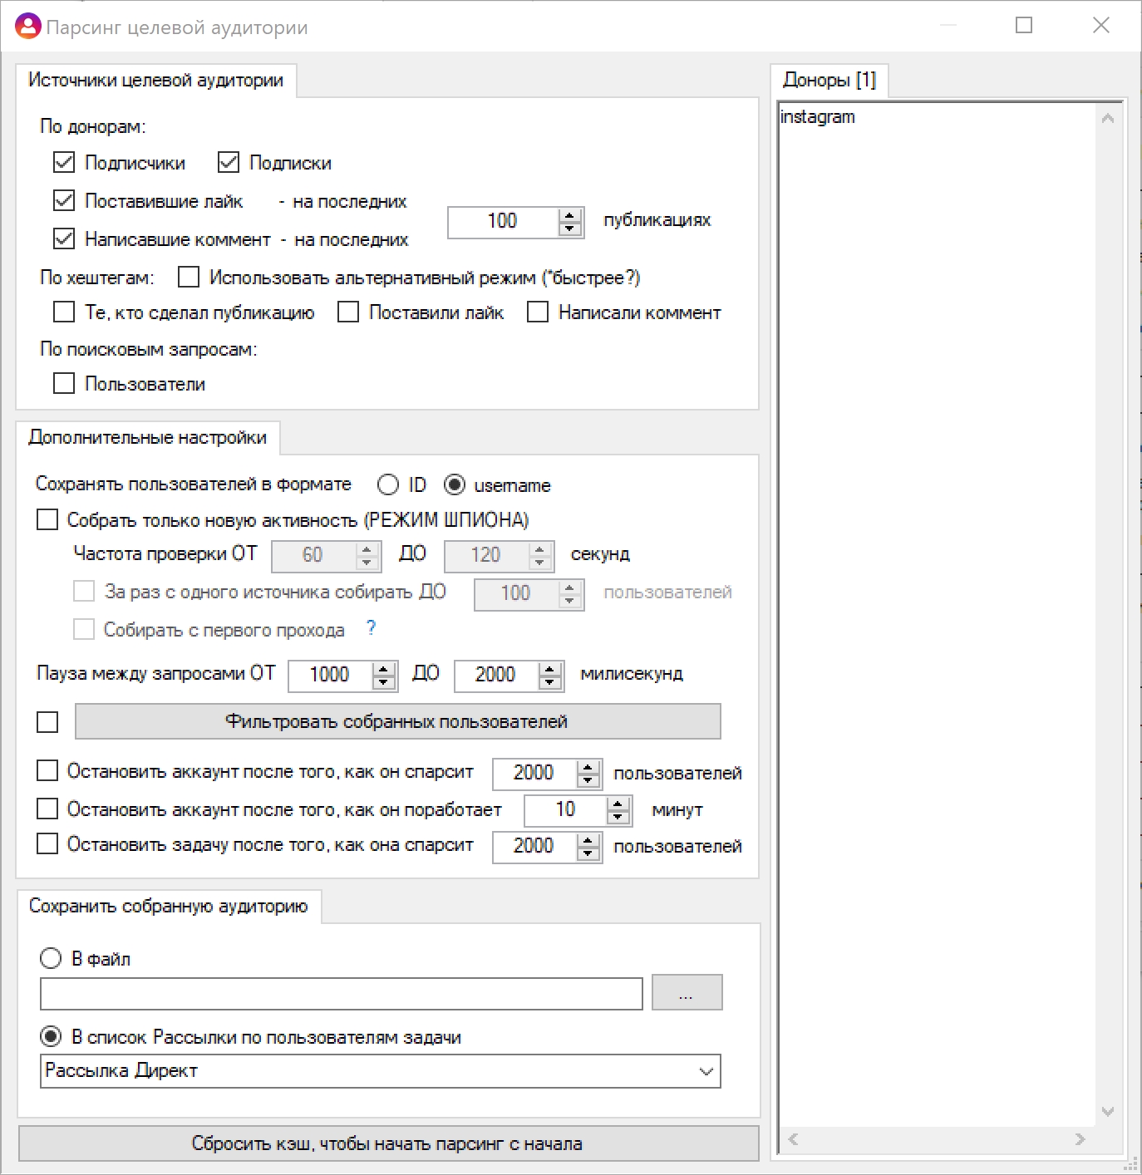The image size is (1142, 1175).
Task: Toggle the Подписчики checkbox
Action: (x=64, y=162)
